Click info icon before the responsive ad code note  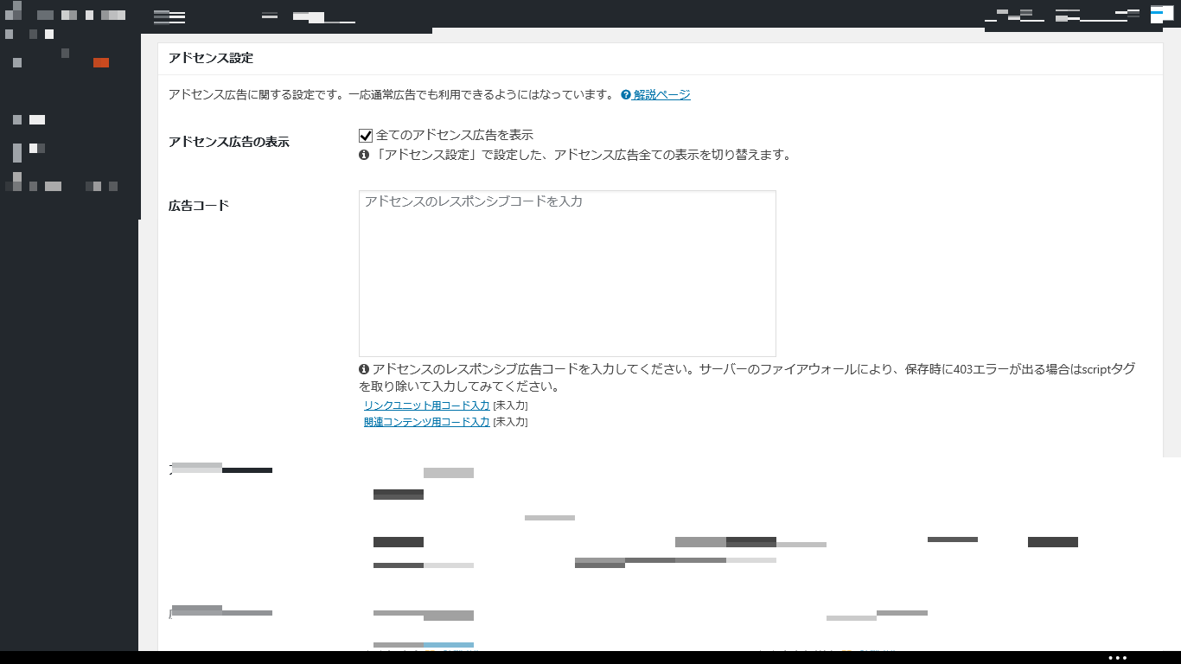364,369
